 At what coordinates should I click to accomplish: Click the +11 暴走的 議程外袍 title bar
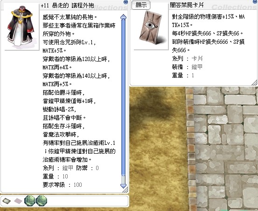tap(68, 6)
